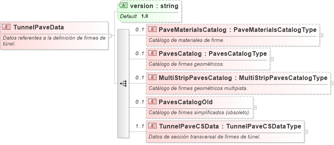This screenshot has width=334, height=145.
Task: Click the sequence compositor icon
Action: click(x=123, y=83)
